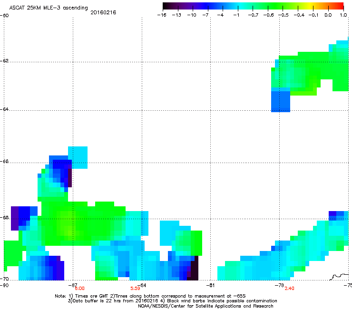This screenshot has height=309, width=352.
Task: Select the -87 longitude axis label
Action: point(72,285)
